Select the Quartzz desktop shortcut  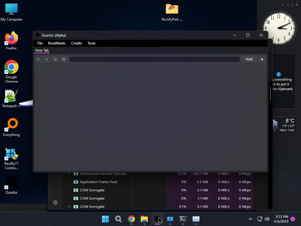click(11, 186)
